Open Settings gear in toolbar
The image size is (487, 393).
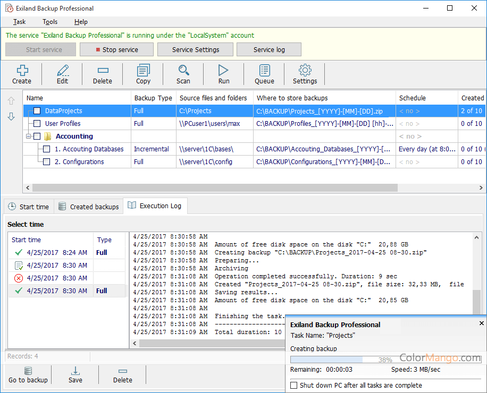click(x=305, y=71)
